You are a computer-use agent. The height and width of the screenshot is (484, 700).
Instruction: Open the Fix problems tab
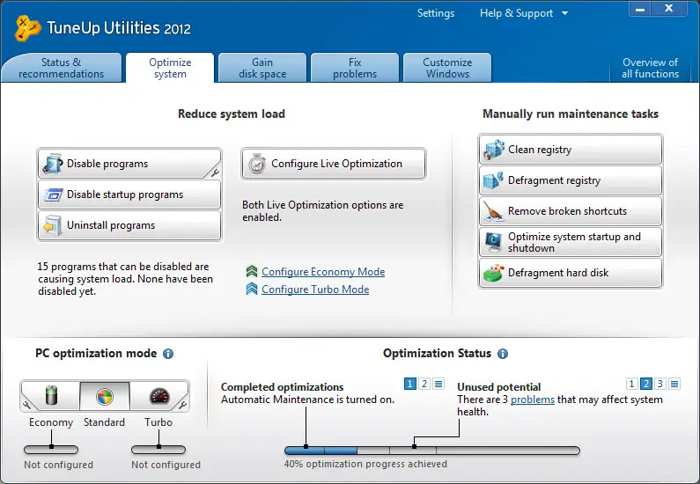pyautogui.click(x=355, y=68)
